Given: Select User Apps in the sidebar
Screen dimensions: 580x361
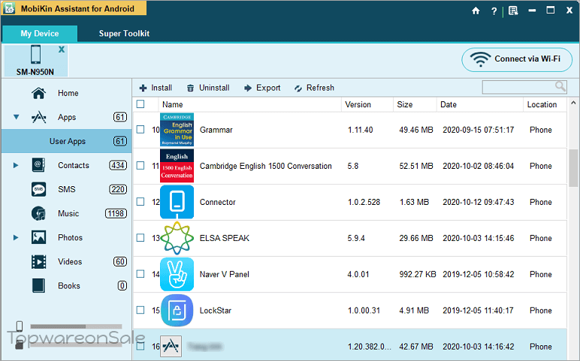Looking at the screenshot, I should click(x=66, y=141).
